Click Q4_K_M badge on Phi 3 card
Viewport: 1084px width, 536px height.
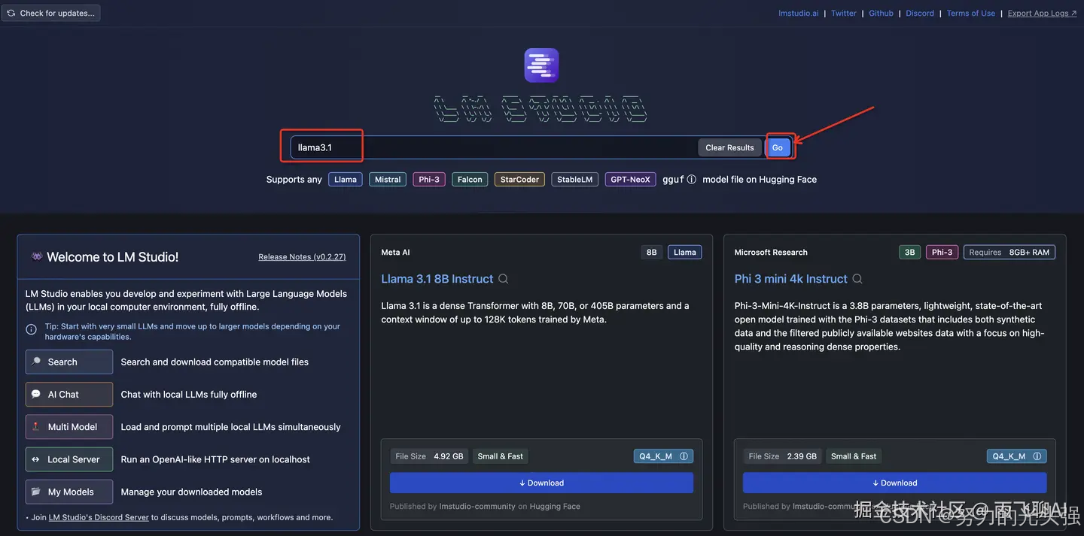point(1017,456)
